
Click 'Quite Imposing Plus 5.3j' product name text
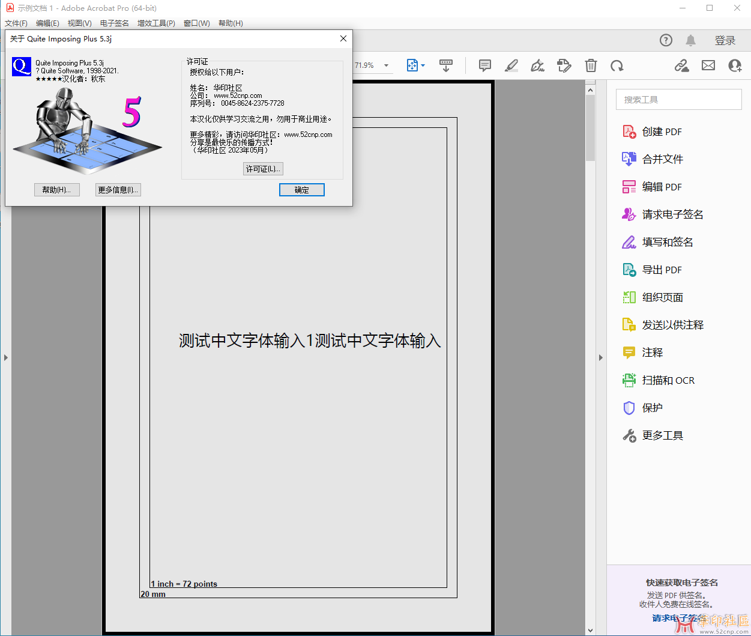tap(70, 63)
